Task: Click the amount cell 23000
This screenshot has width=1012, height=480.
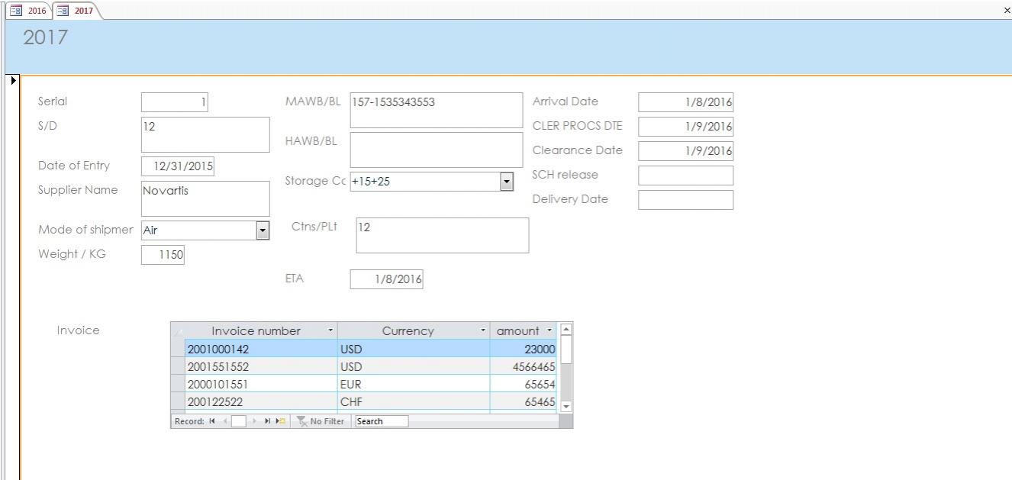Action: [524, 349]
